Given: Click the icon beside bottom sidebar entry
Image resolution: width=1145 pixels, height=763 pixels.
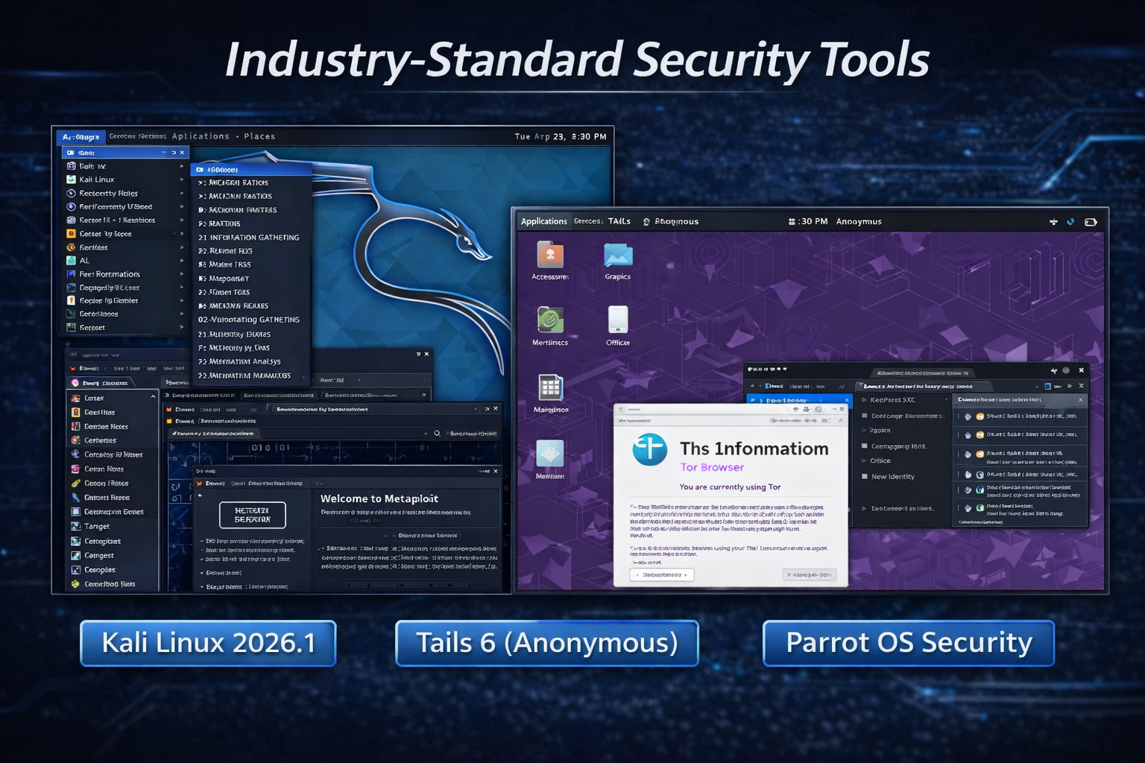Looking at the screenshot, I should [x=76, y=584].
